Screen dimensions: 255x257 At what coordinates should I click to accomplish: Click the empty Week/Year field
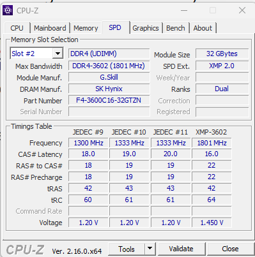tap(222, 77)
